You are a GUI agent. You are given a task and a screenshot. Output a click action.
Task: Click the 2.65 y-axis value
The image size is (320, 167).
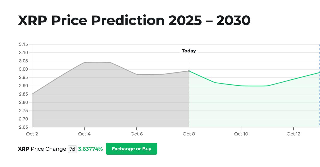pos(23,127)
